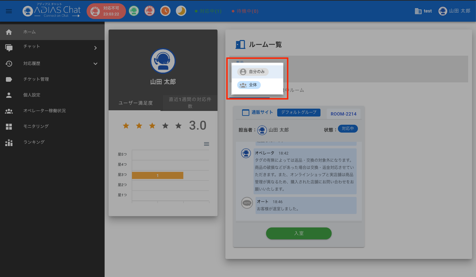Choose 全体 option in the dropdown list
Image resolution: width=476 pixels, height=277 pixels.
249,85
